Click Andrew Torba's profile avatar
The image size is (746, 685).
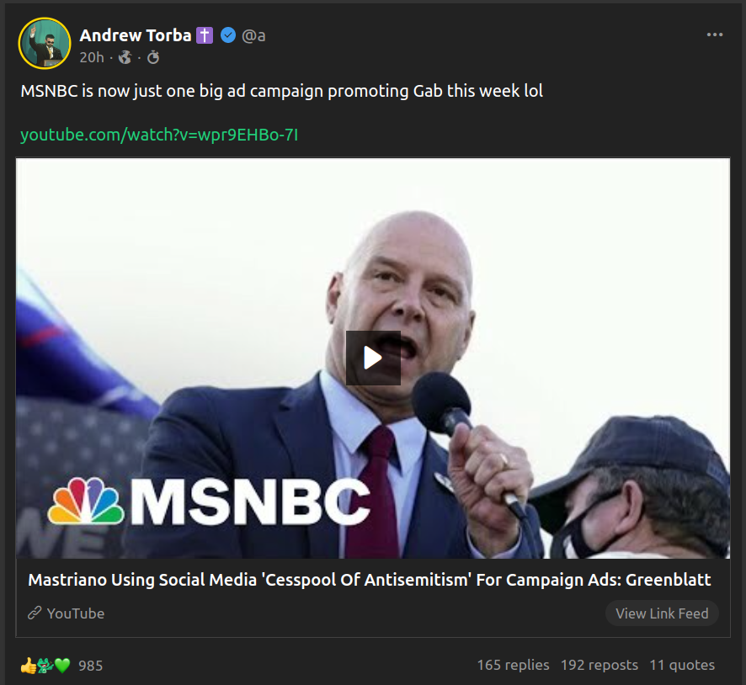(44, 42)
